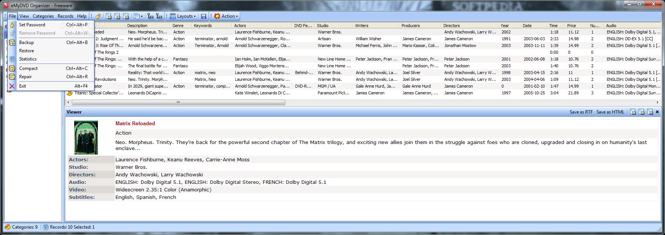Viewport: 665px width, 235px height.
Task: Click the Backup menu entry icon
Action: [12, 42]
